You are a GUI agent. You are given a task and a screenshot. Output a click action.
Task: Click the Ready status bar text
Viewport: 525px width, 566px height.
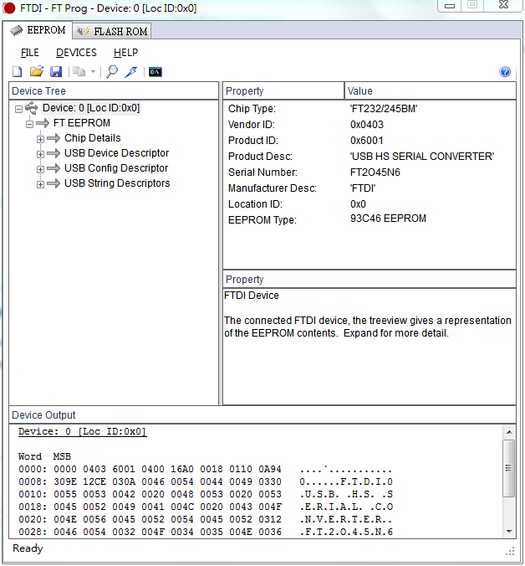(28, 548)
